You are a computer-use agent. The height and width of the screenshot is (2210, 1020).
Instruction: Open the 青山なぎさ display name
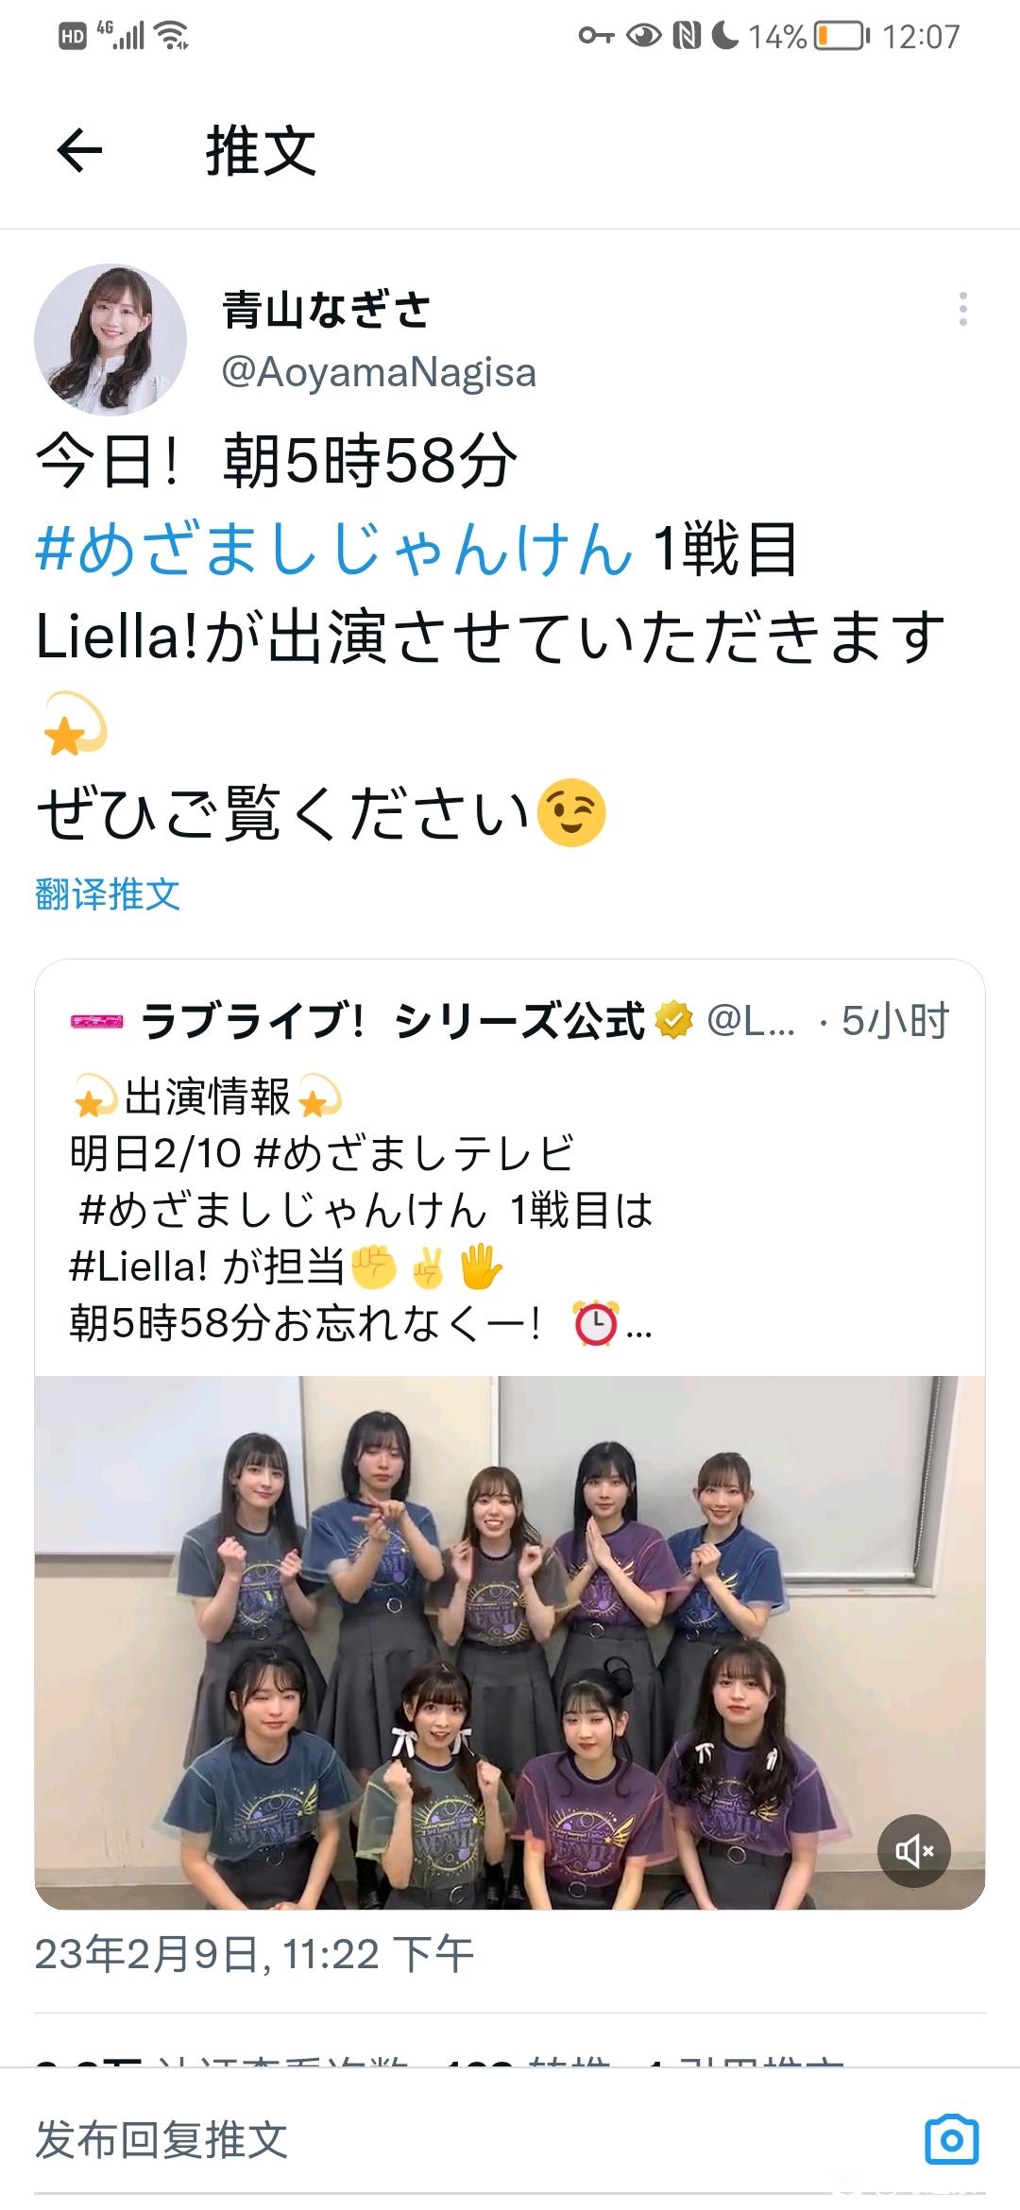tap(326, 310)
